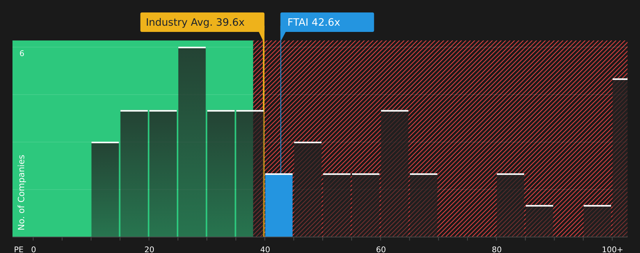Select the bar for PE range 35-40
The height and width of the screenshot is (253, 640).
click(250, 174)
